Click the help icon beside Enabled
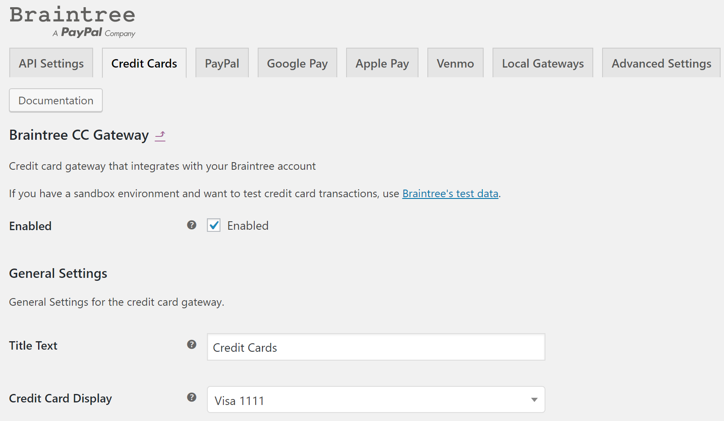Screen dimensions: 724x421 (x=192, y=225)
